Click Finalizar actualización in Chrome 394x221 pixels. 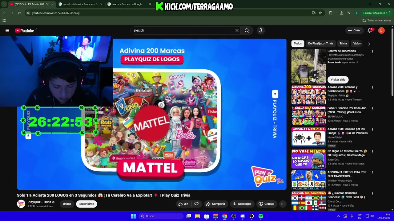coord(375,13)
